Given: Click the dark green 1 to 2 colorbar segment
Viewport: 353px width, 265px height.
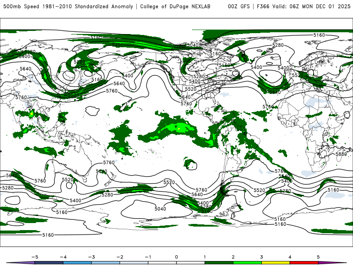Looking at the screenshot, I should (219, 263).
